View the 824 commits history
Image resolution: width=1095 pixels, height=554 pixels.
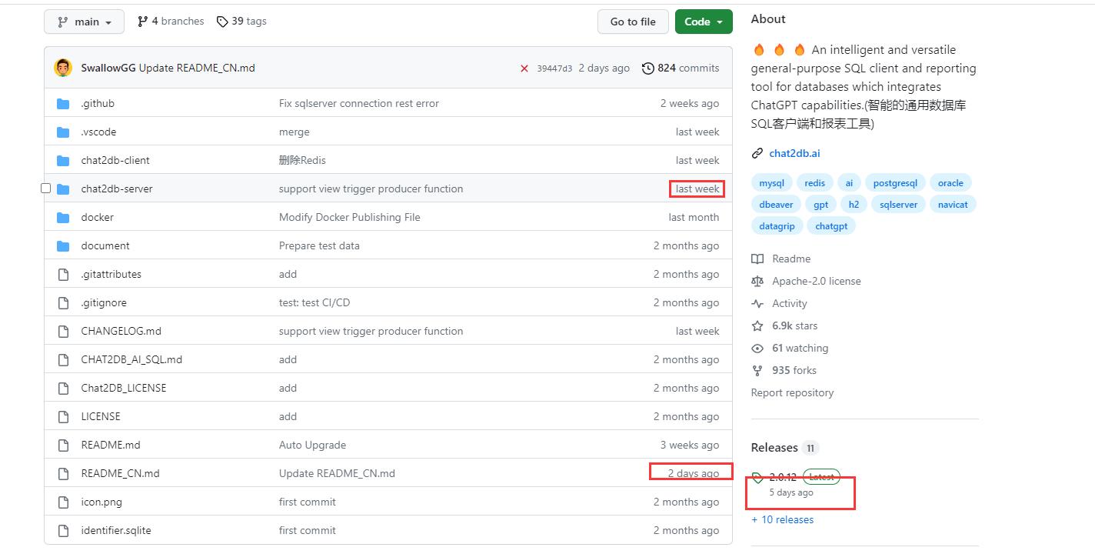[681, 68]
